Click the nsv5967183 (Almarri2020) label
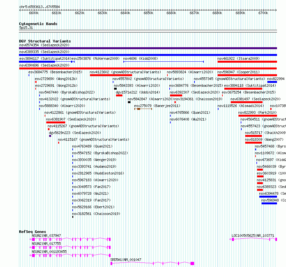 point(95,180)
